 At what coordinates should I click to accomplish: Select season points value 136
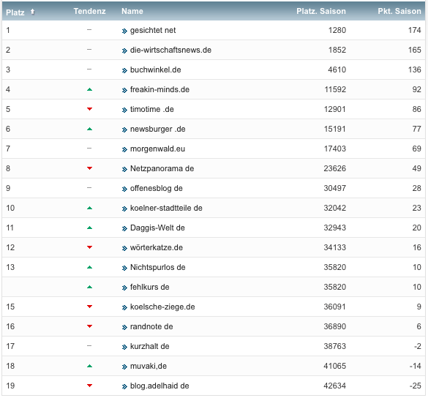click(415, 70)
